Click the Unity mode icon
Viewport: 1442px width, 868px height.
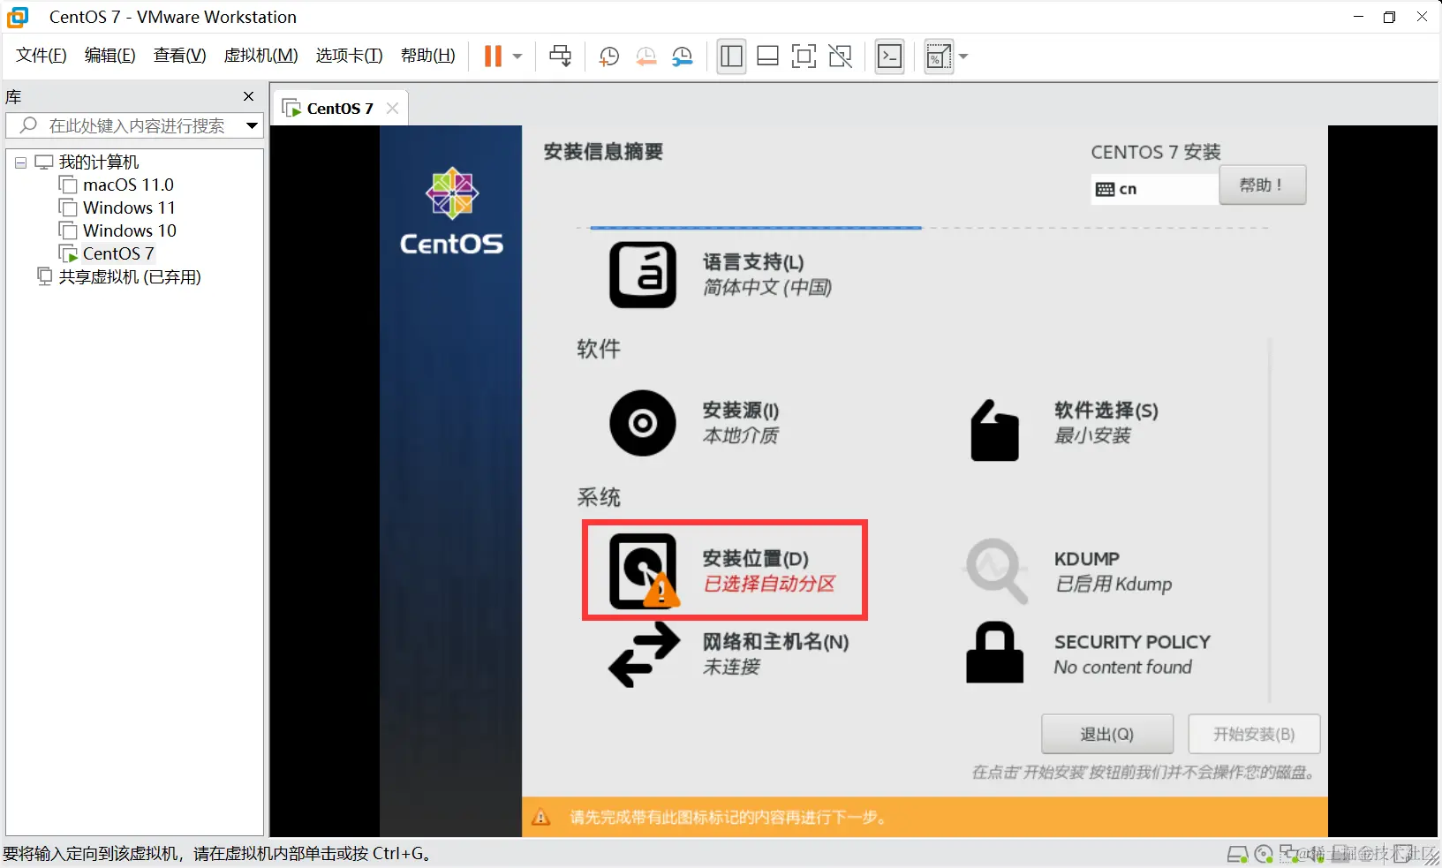(x=841, y=57)
